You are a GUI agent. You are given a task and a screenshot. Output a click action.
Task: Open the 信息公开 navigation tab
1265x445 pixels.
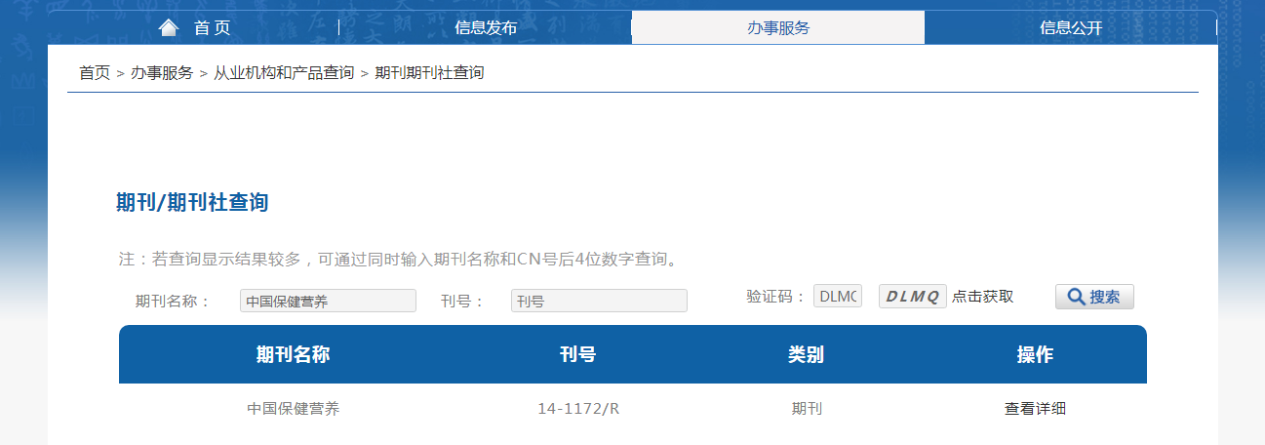[1071, 27]
